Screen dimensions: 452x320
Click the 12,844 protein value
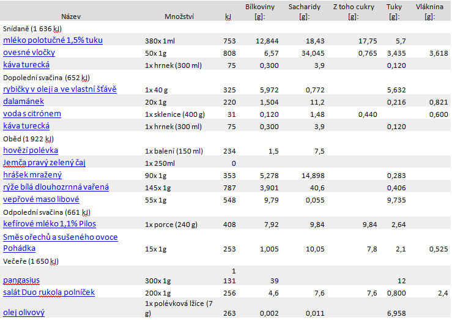267,41
